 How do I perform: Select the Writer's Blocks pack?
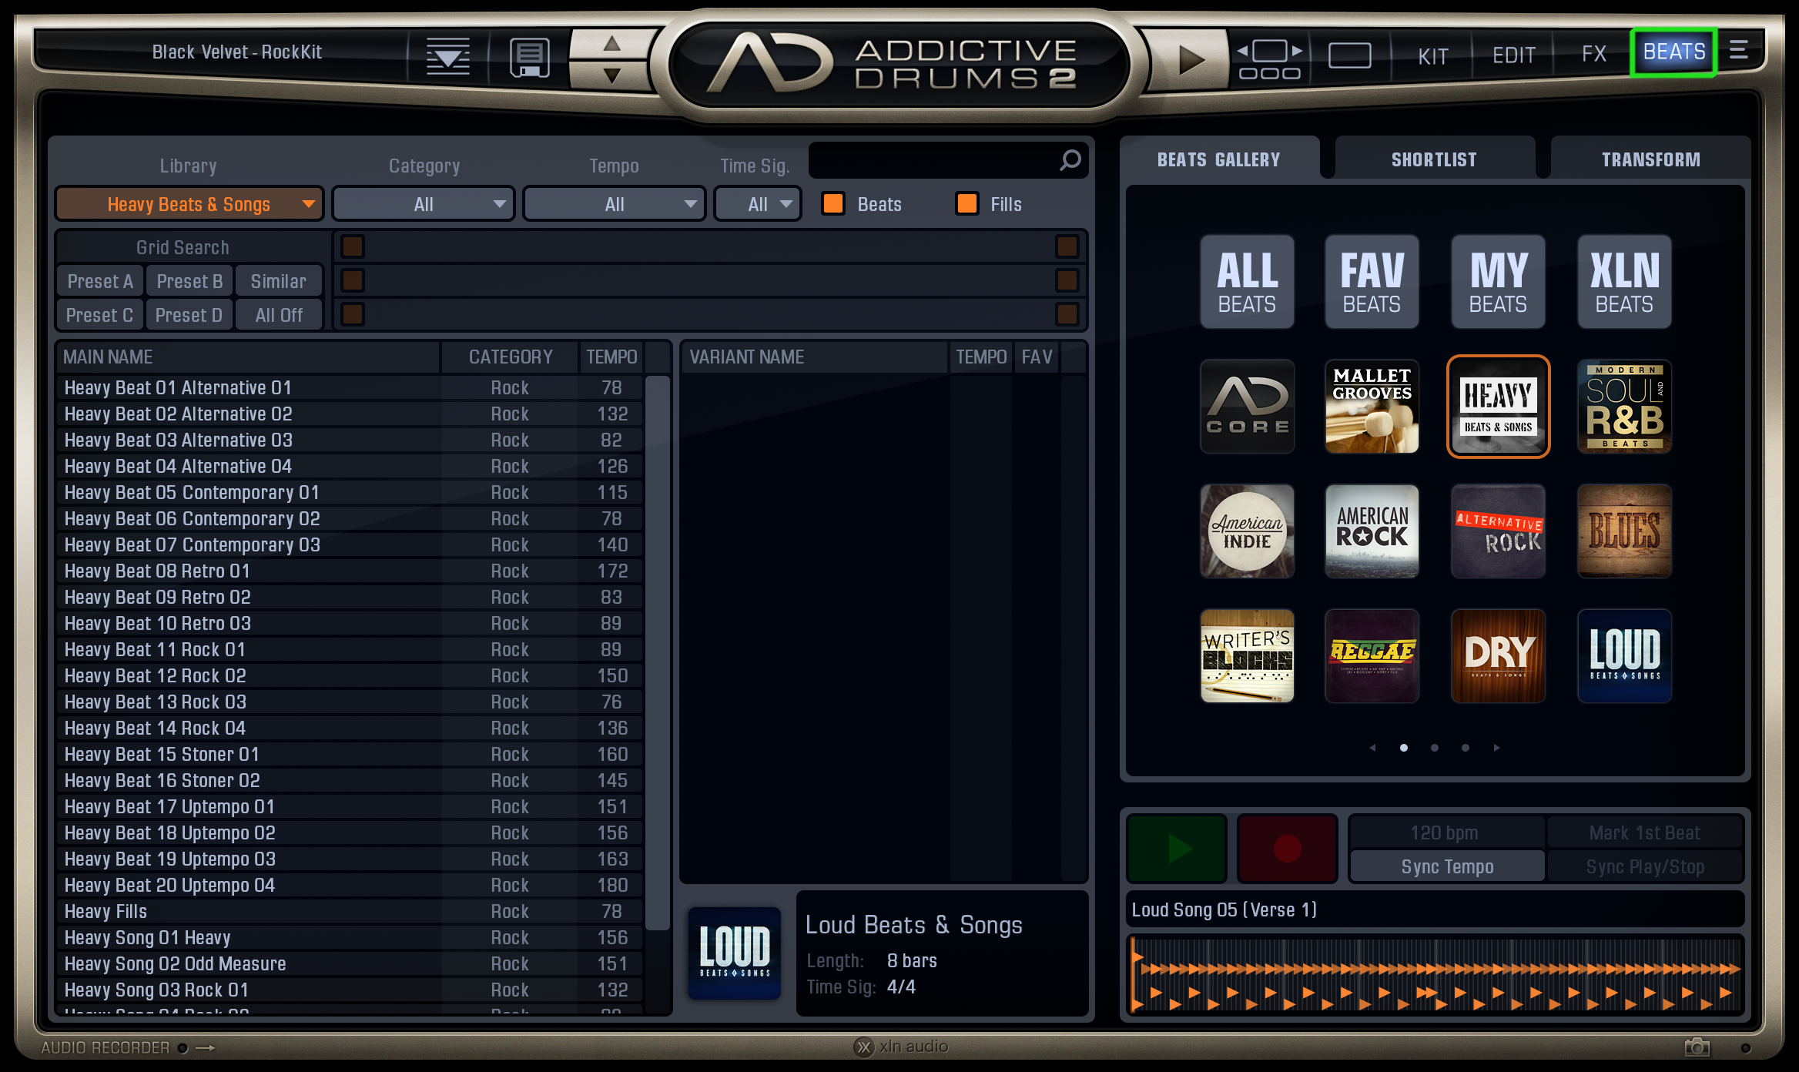[1247, 656]
